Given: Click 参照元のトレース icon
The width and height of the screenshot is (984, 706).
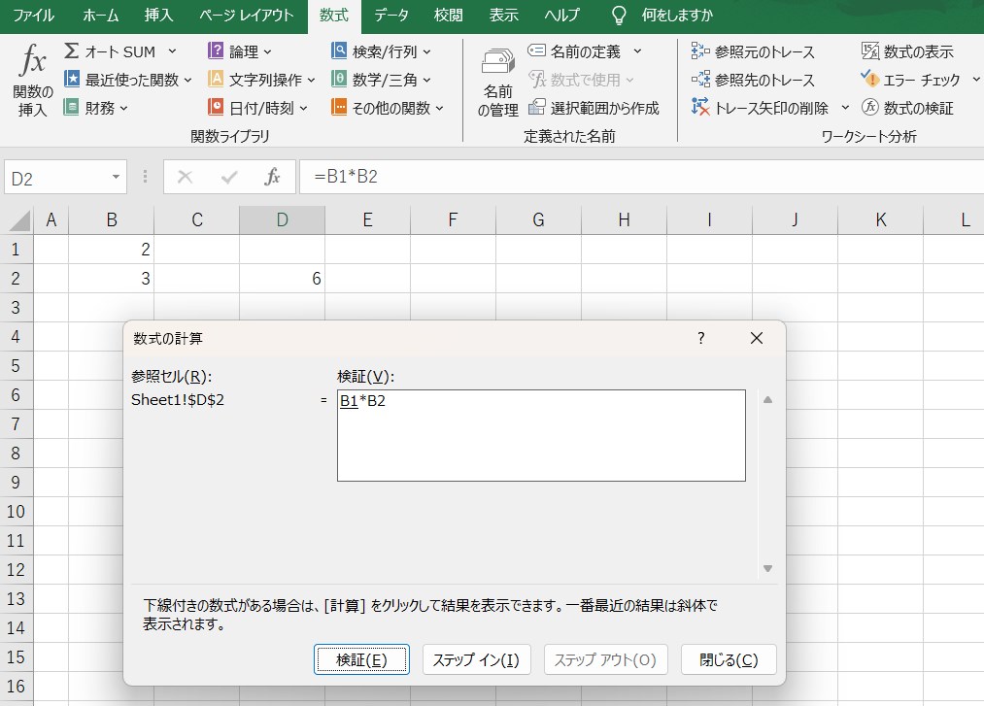Looking at the screenshot, I should tap(700, 51).
